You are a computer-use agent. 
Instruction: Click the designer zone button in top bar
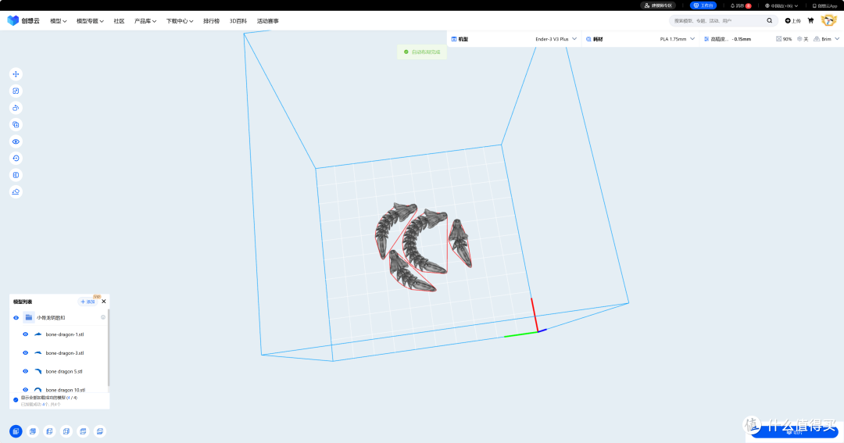[x=658, y=5]
